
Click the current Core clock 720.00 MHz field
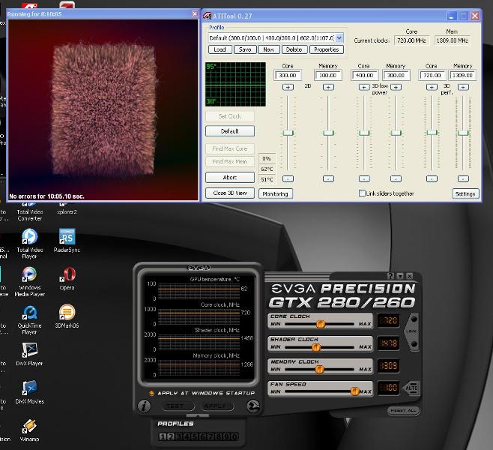411,40
